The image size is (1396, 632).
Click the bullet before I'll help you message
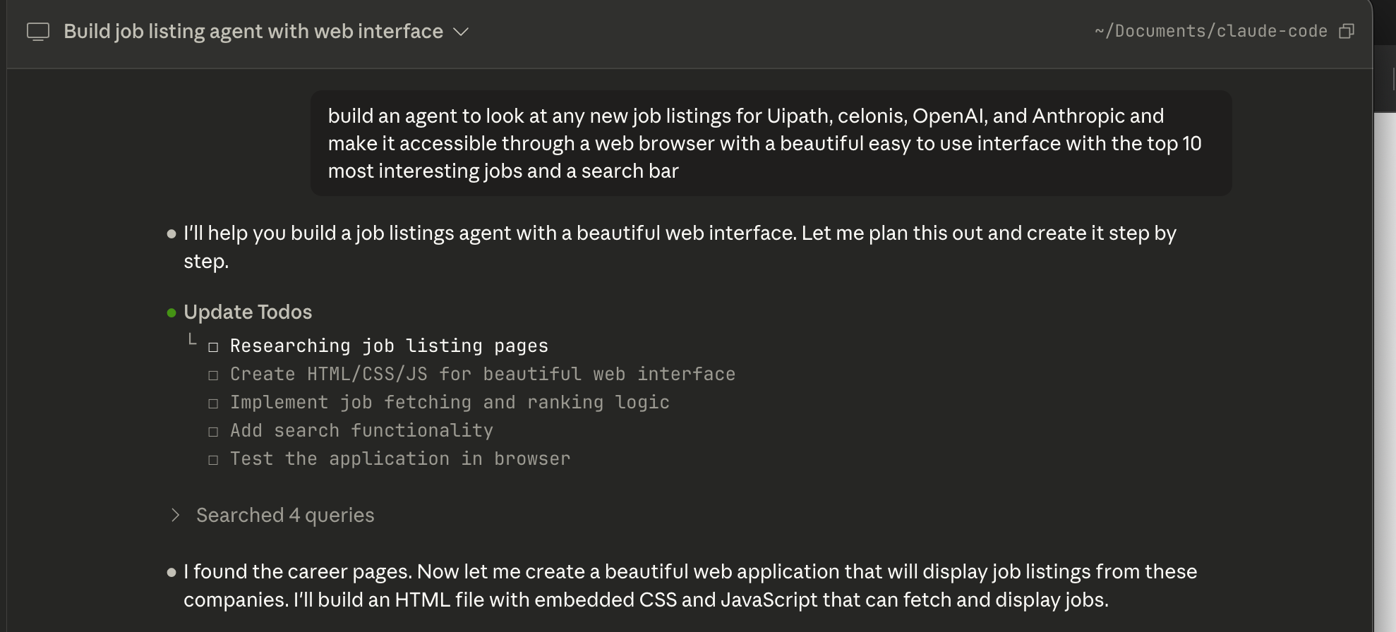172,234
